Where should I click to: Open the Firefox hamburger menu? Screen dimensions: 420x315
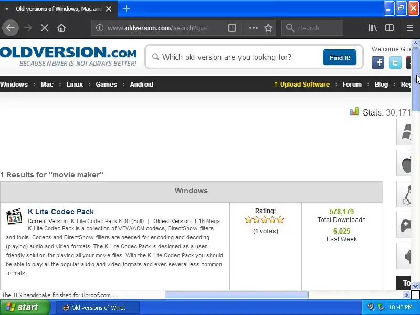click(410, 28)
